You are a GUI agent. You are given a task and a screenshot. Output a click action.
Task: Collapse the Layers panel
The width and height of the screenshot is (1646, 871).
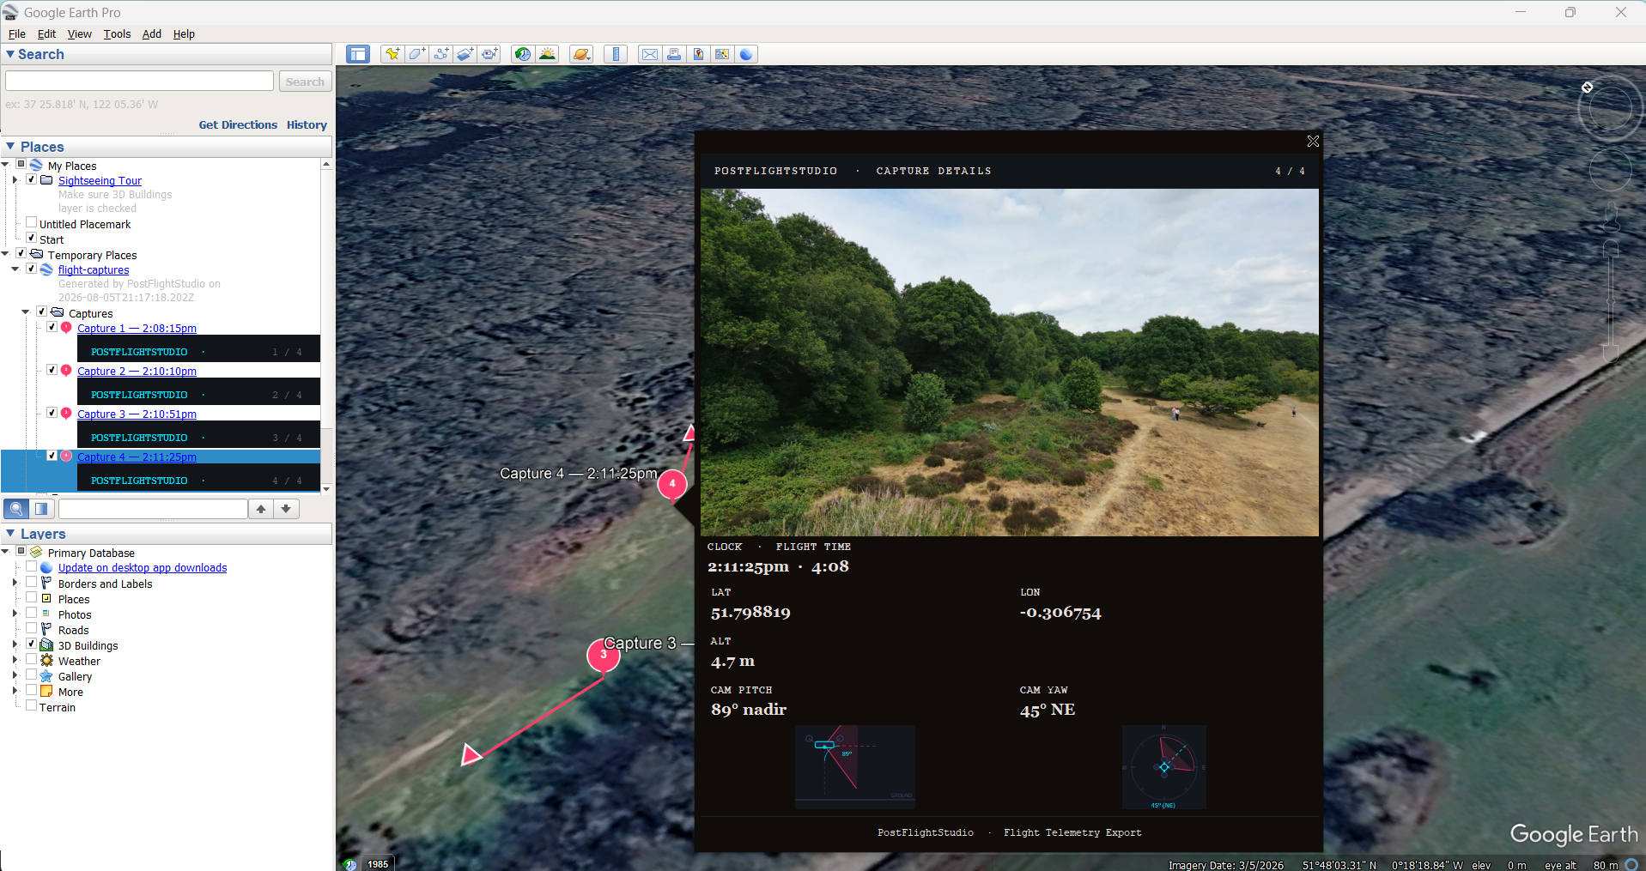(x=10, y=533)
